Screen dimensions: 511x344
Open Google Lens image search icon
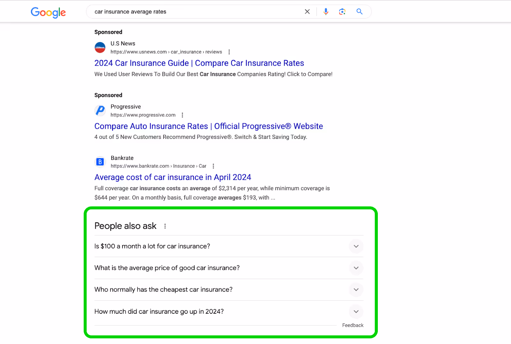tap(342, 11)
